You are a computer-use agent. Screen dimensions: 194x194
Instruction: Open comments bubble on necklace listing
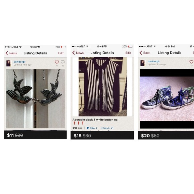(x=63, y=62)
